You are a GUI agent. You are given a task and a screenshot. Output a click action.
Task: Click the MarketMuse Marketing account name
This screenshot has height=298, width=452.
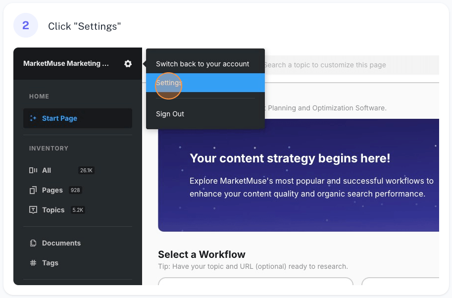click(x=66, y=63)
